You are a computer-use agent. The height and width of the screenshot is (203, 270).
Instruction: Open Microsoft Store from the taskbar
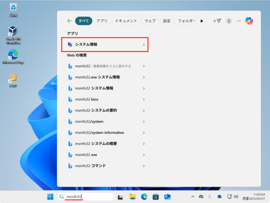coord(156,197)
